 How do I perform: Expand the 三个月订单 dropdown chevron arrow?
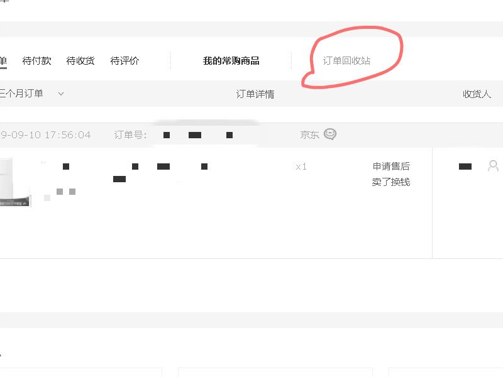pos(61,94)
